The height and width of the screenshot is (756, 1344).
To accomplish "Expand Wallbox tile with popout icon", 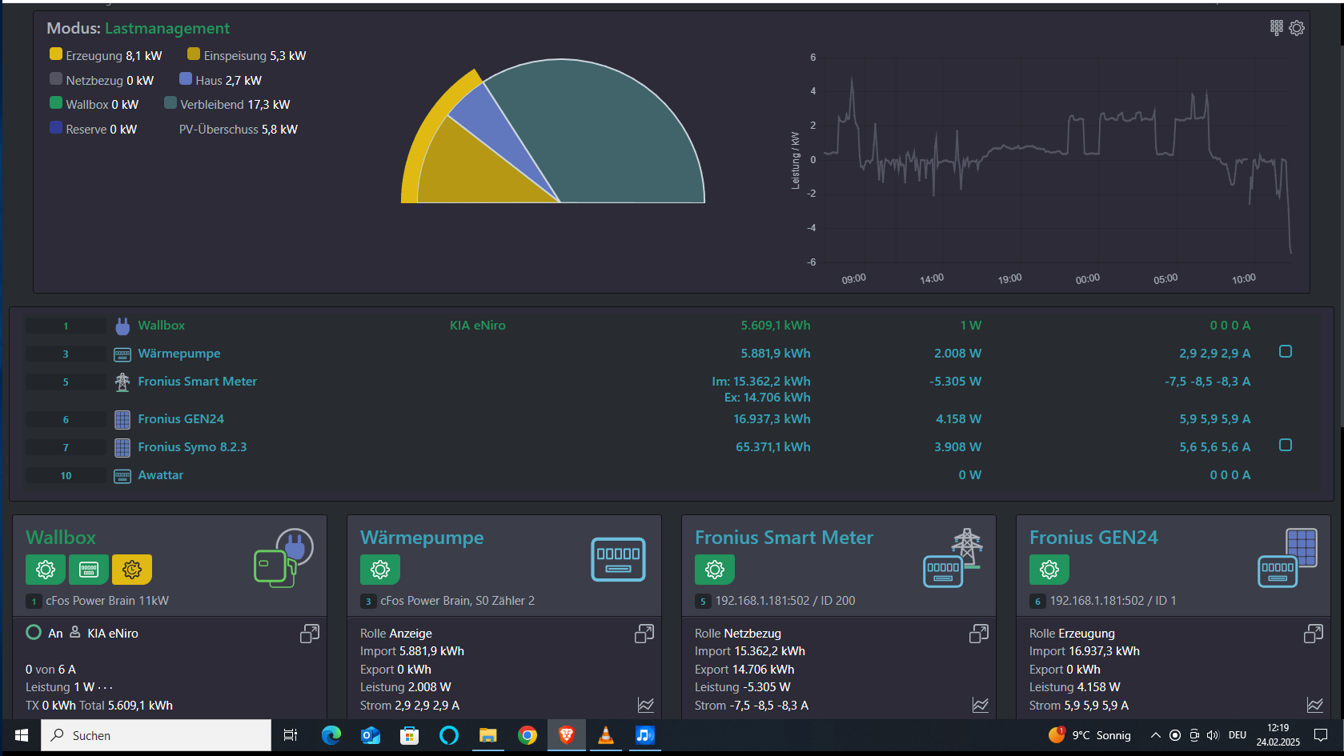I will [x=310, y=634].
